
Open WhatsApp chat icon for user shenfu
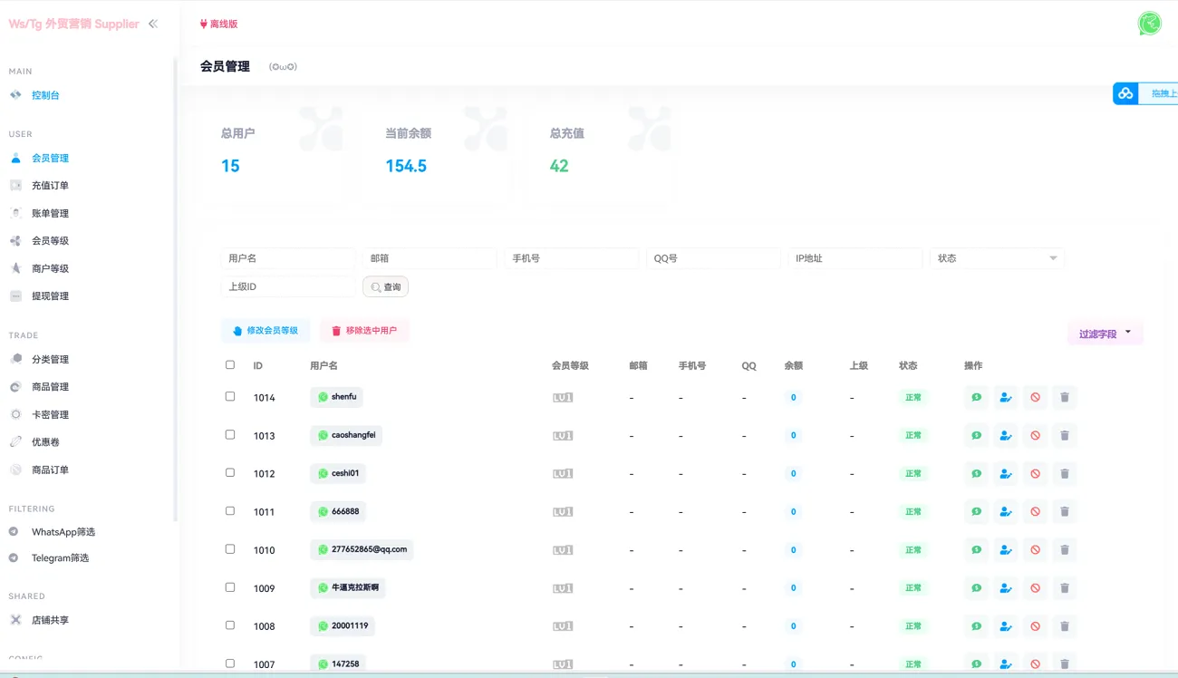point(975,397)
